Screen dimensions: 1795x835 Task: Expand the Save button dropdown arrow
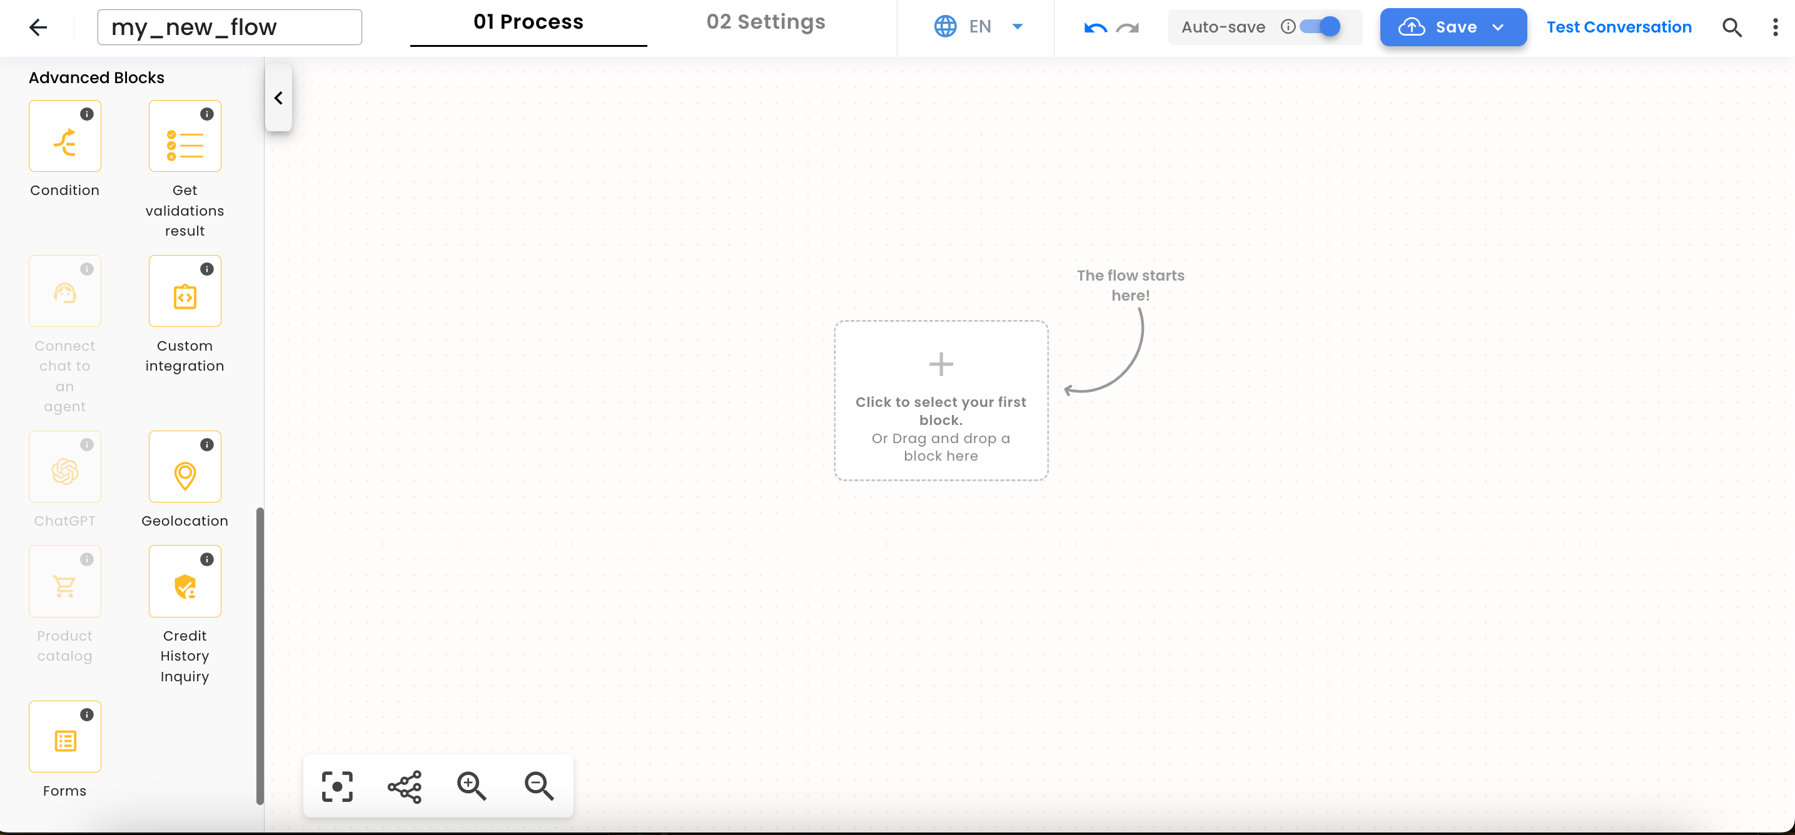[1498, 28]
